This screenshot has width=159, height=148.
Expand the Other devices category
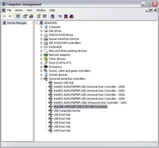(41, 59)
